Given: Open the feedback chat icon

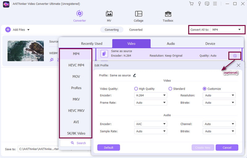Looking at the screenshot, I should pos(207,4).
